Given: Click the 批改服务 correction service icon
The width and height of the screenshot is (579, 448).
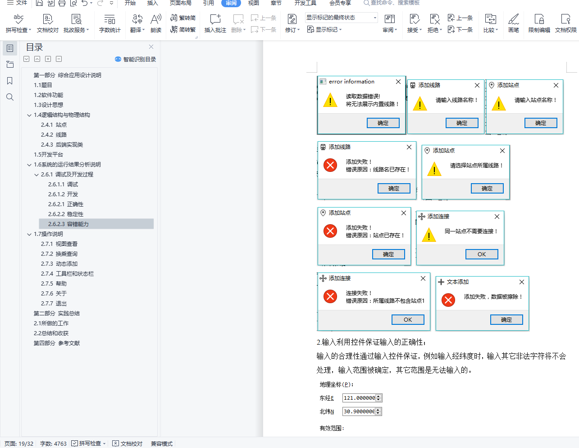Looking at the screenshot, I should [x=76, y=19].
